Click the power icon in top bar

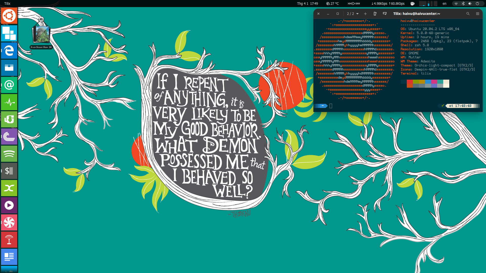click(x=477, y=4)
